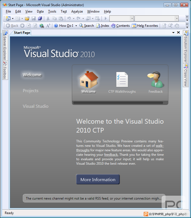Click the Feedback person icon
The width and height of the screenshot is (191, 218).
pyautogui.click(x=155, y=80)
